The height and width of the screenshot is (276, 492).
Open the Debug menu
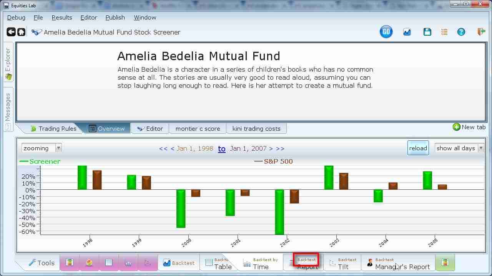16,18
